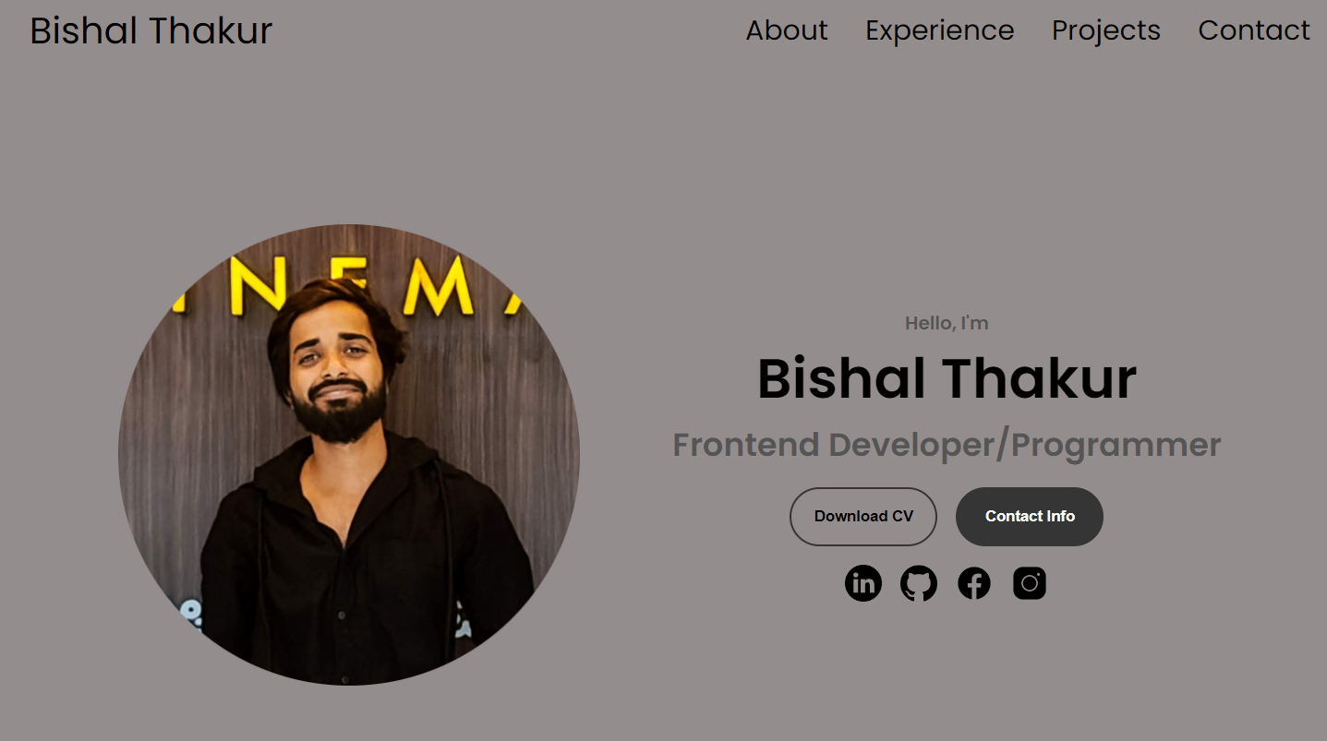Click the Contact Info button
The height and width of the screenshot is (741, 1327).
click(x=1030, y=517)
